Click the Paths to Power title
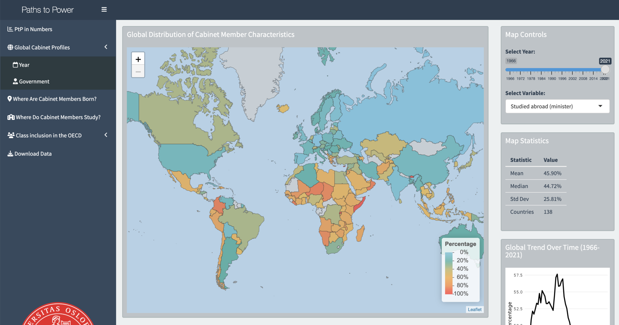This screenshot has height=325, width=619. [x=47, y=10]
